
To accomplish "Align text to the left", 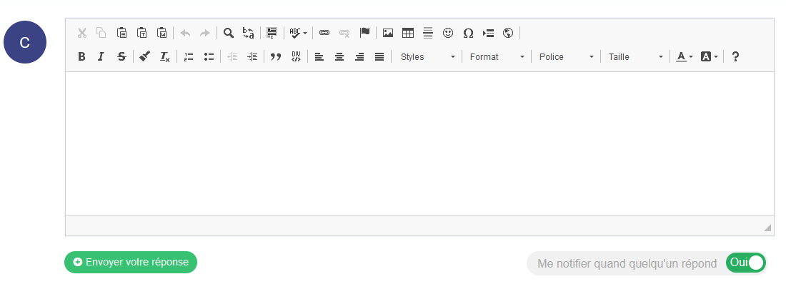I will pos(319,56).
